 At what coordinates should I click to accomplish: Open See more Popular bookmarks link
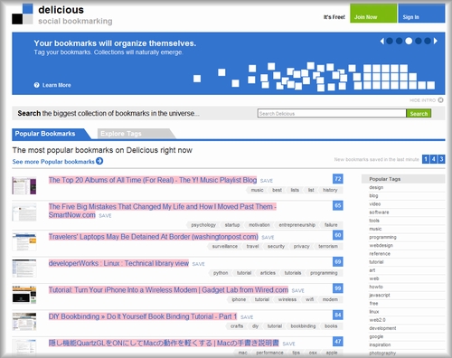click(x=53, y=162)
